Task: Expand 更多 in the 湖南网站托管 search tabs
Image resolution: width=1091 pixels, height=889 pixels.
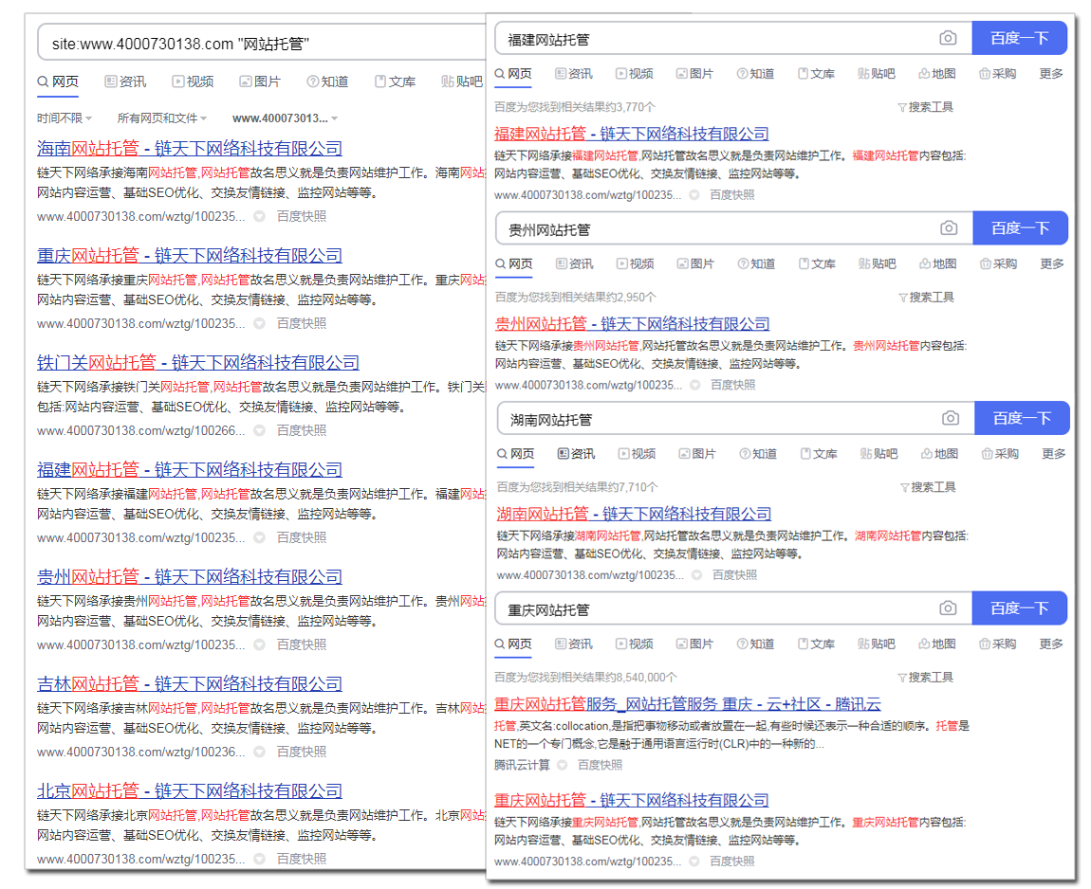Action: (x=1053, y=453)
